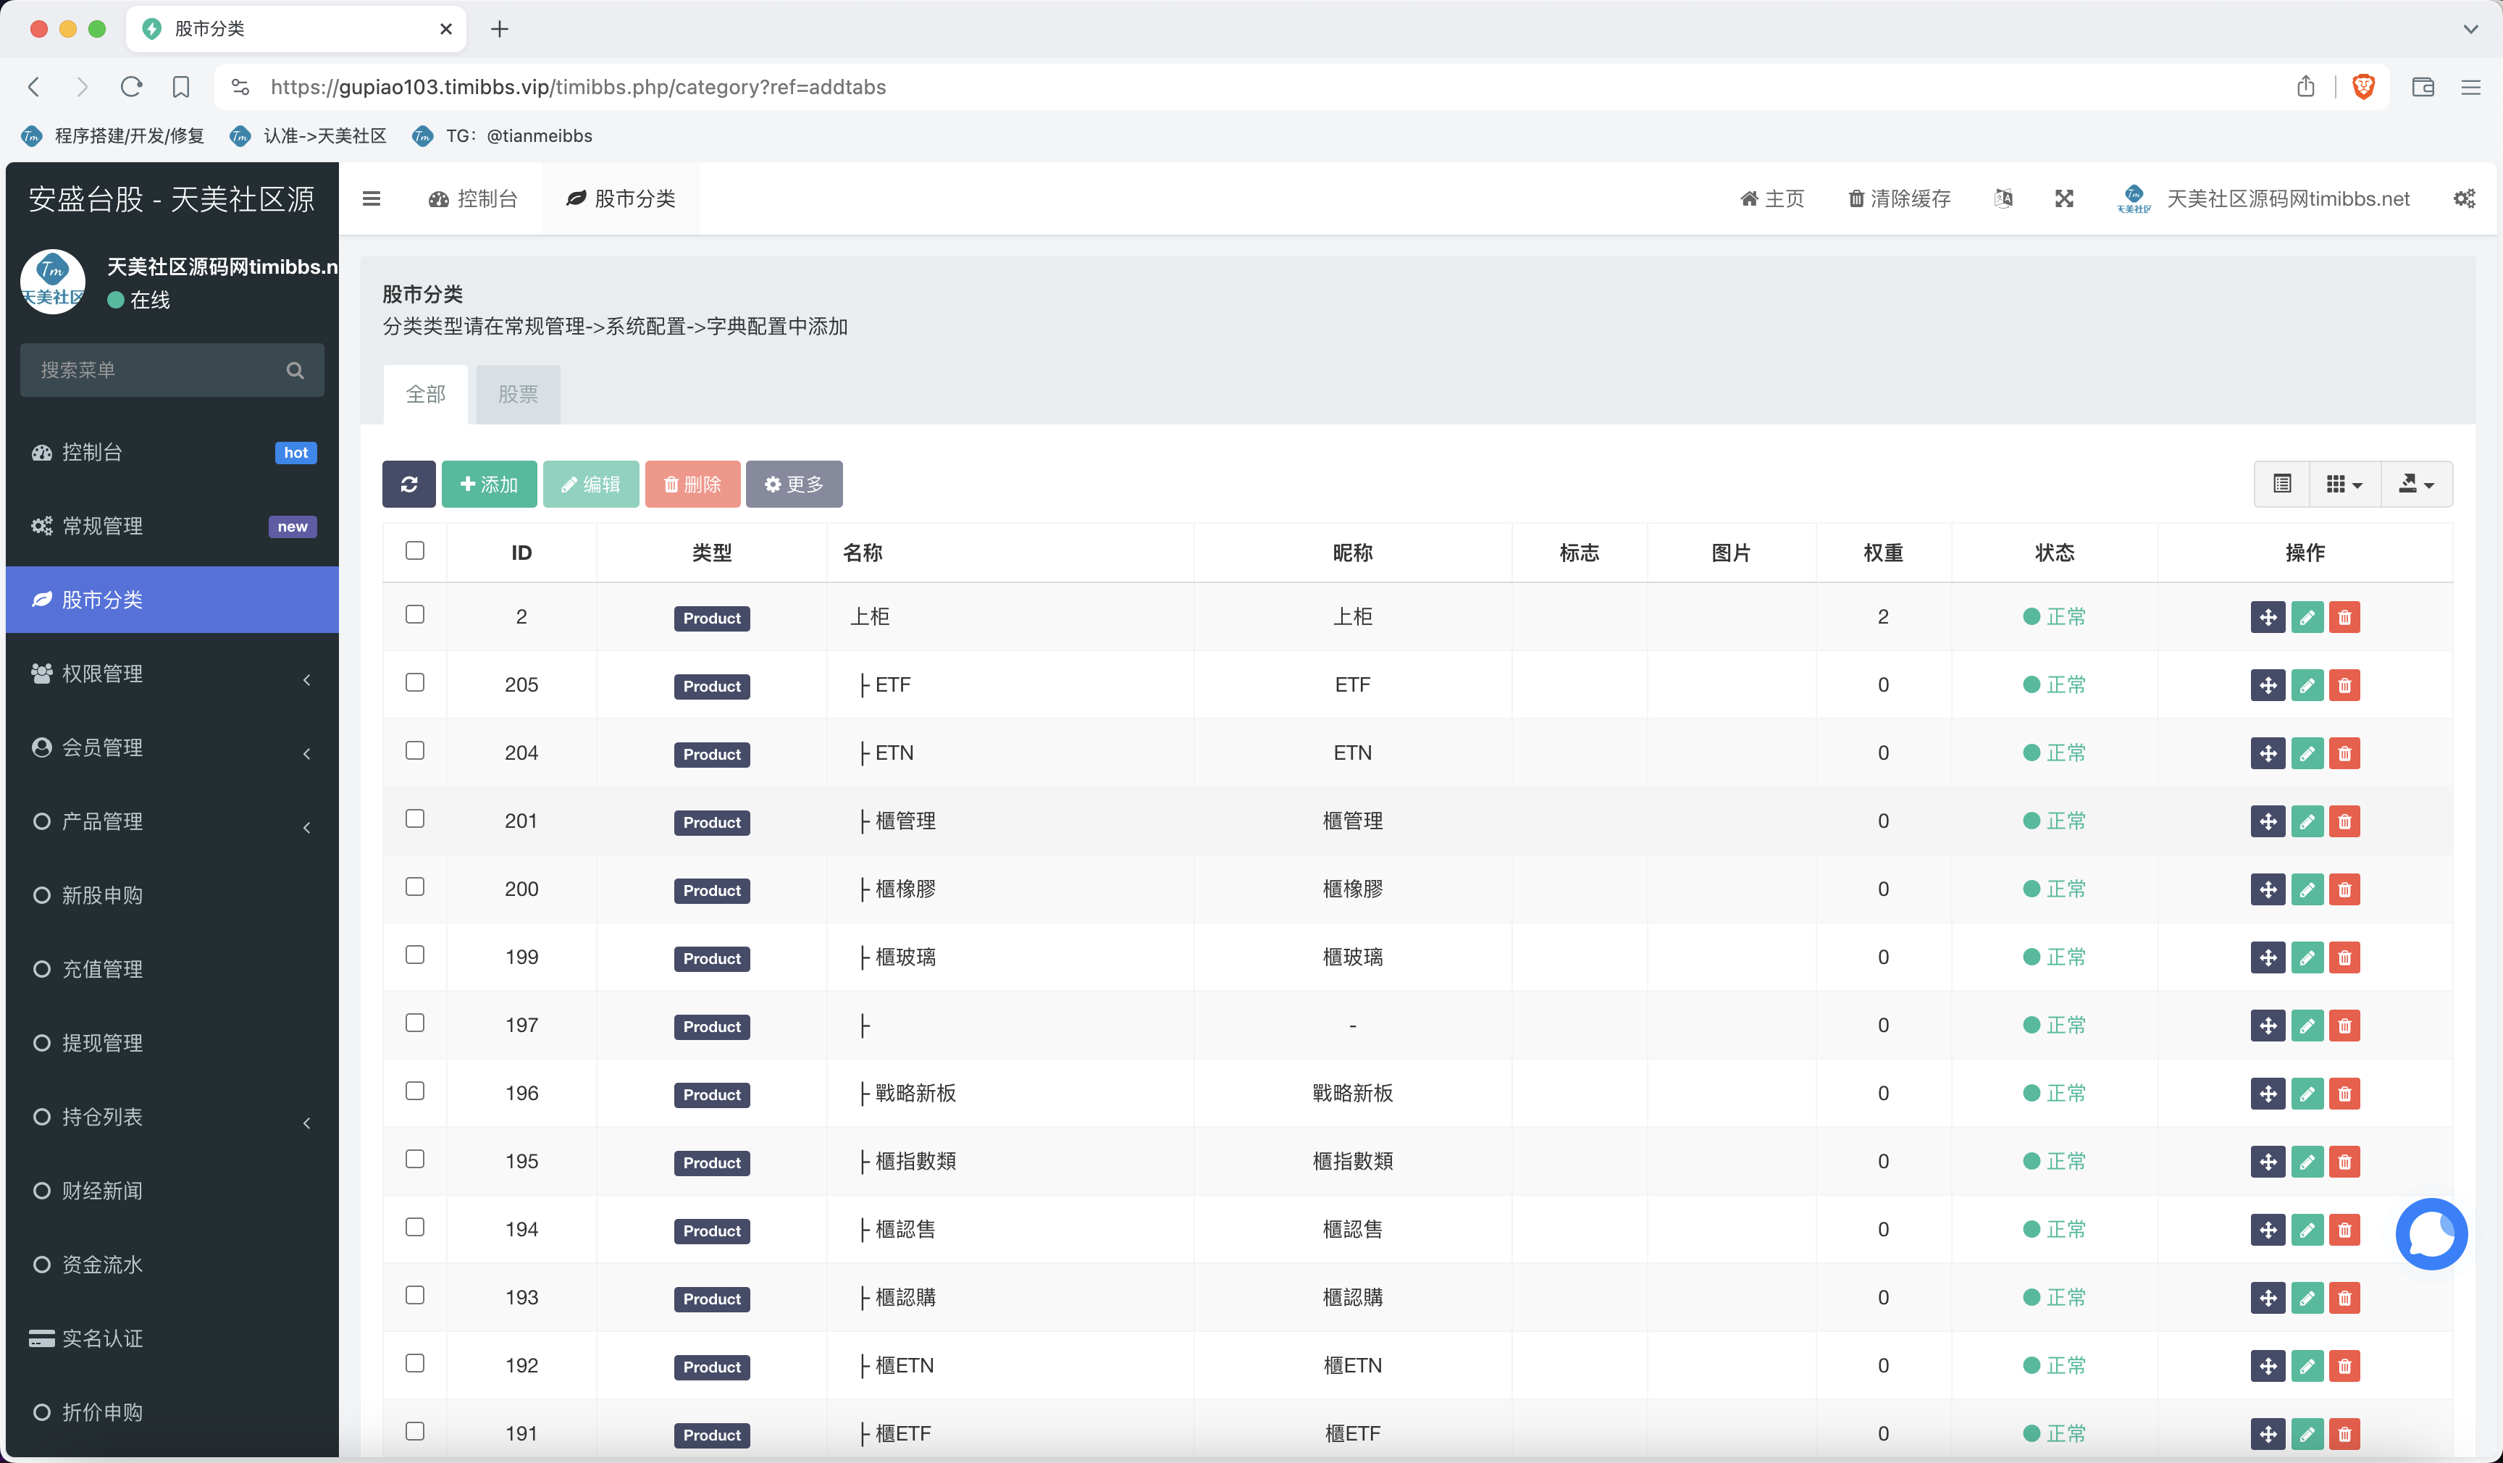
Task: Switch to the 股票 filter tab
Action: [518, 394]
